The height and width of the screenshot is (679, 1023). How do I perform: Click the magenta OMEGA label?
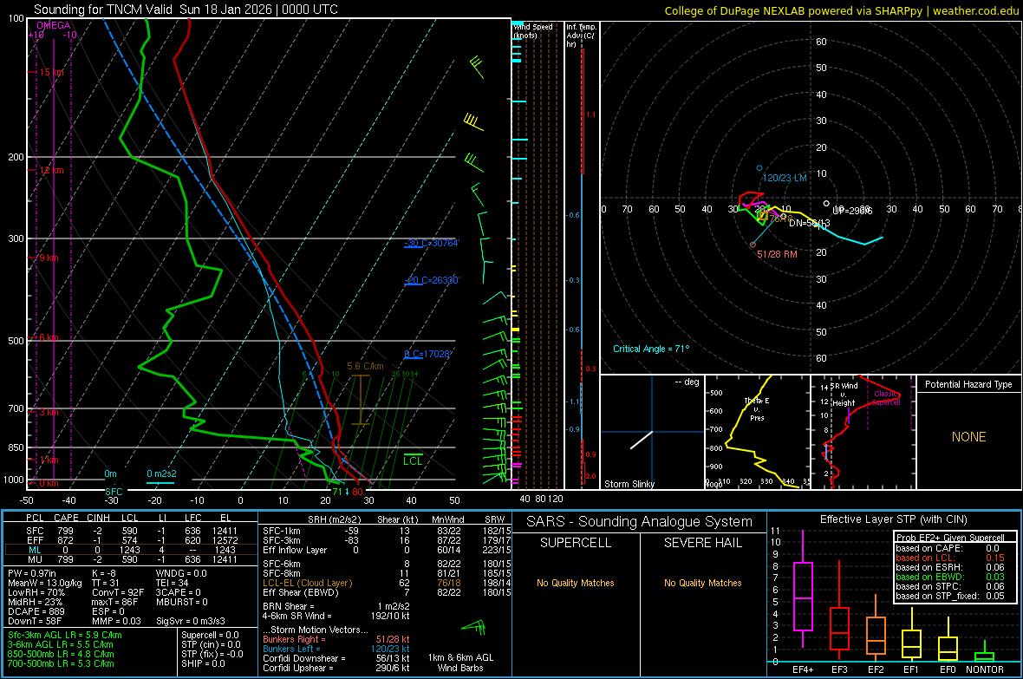pyautogui.click(x=54, y=25)
